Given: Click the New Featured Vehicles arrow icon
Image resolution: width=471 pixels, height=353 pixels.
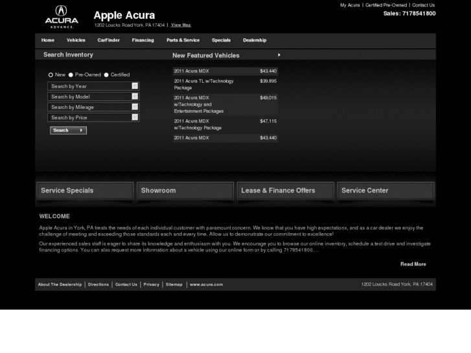Looking at the screenshot, I should point(279,55).
